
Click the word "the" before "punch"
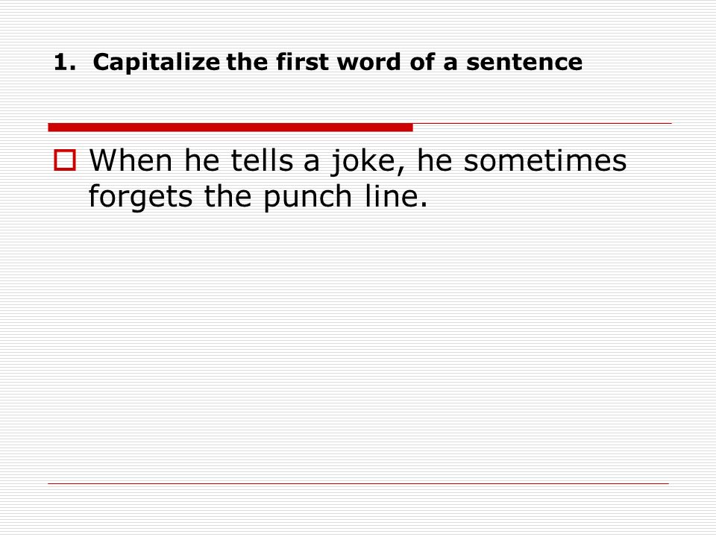point(228,196)
